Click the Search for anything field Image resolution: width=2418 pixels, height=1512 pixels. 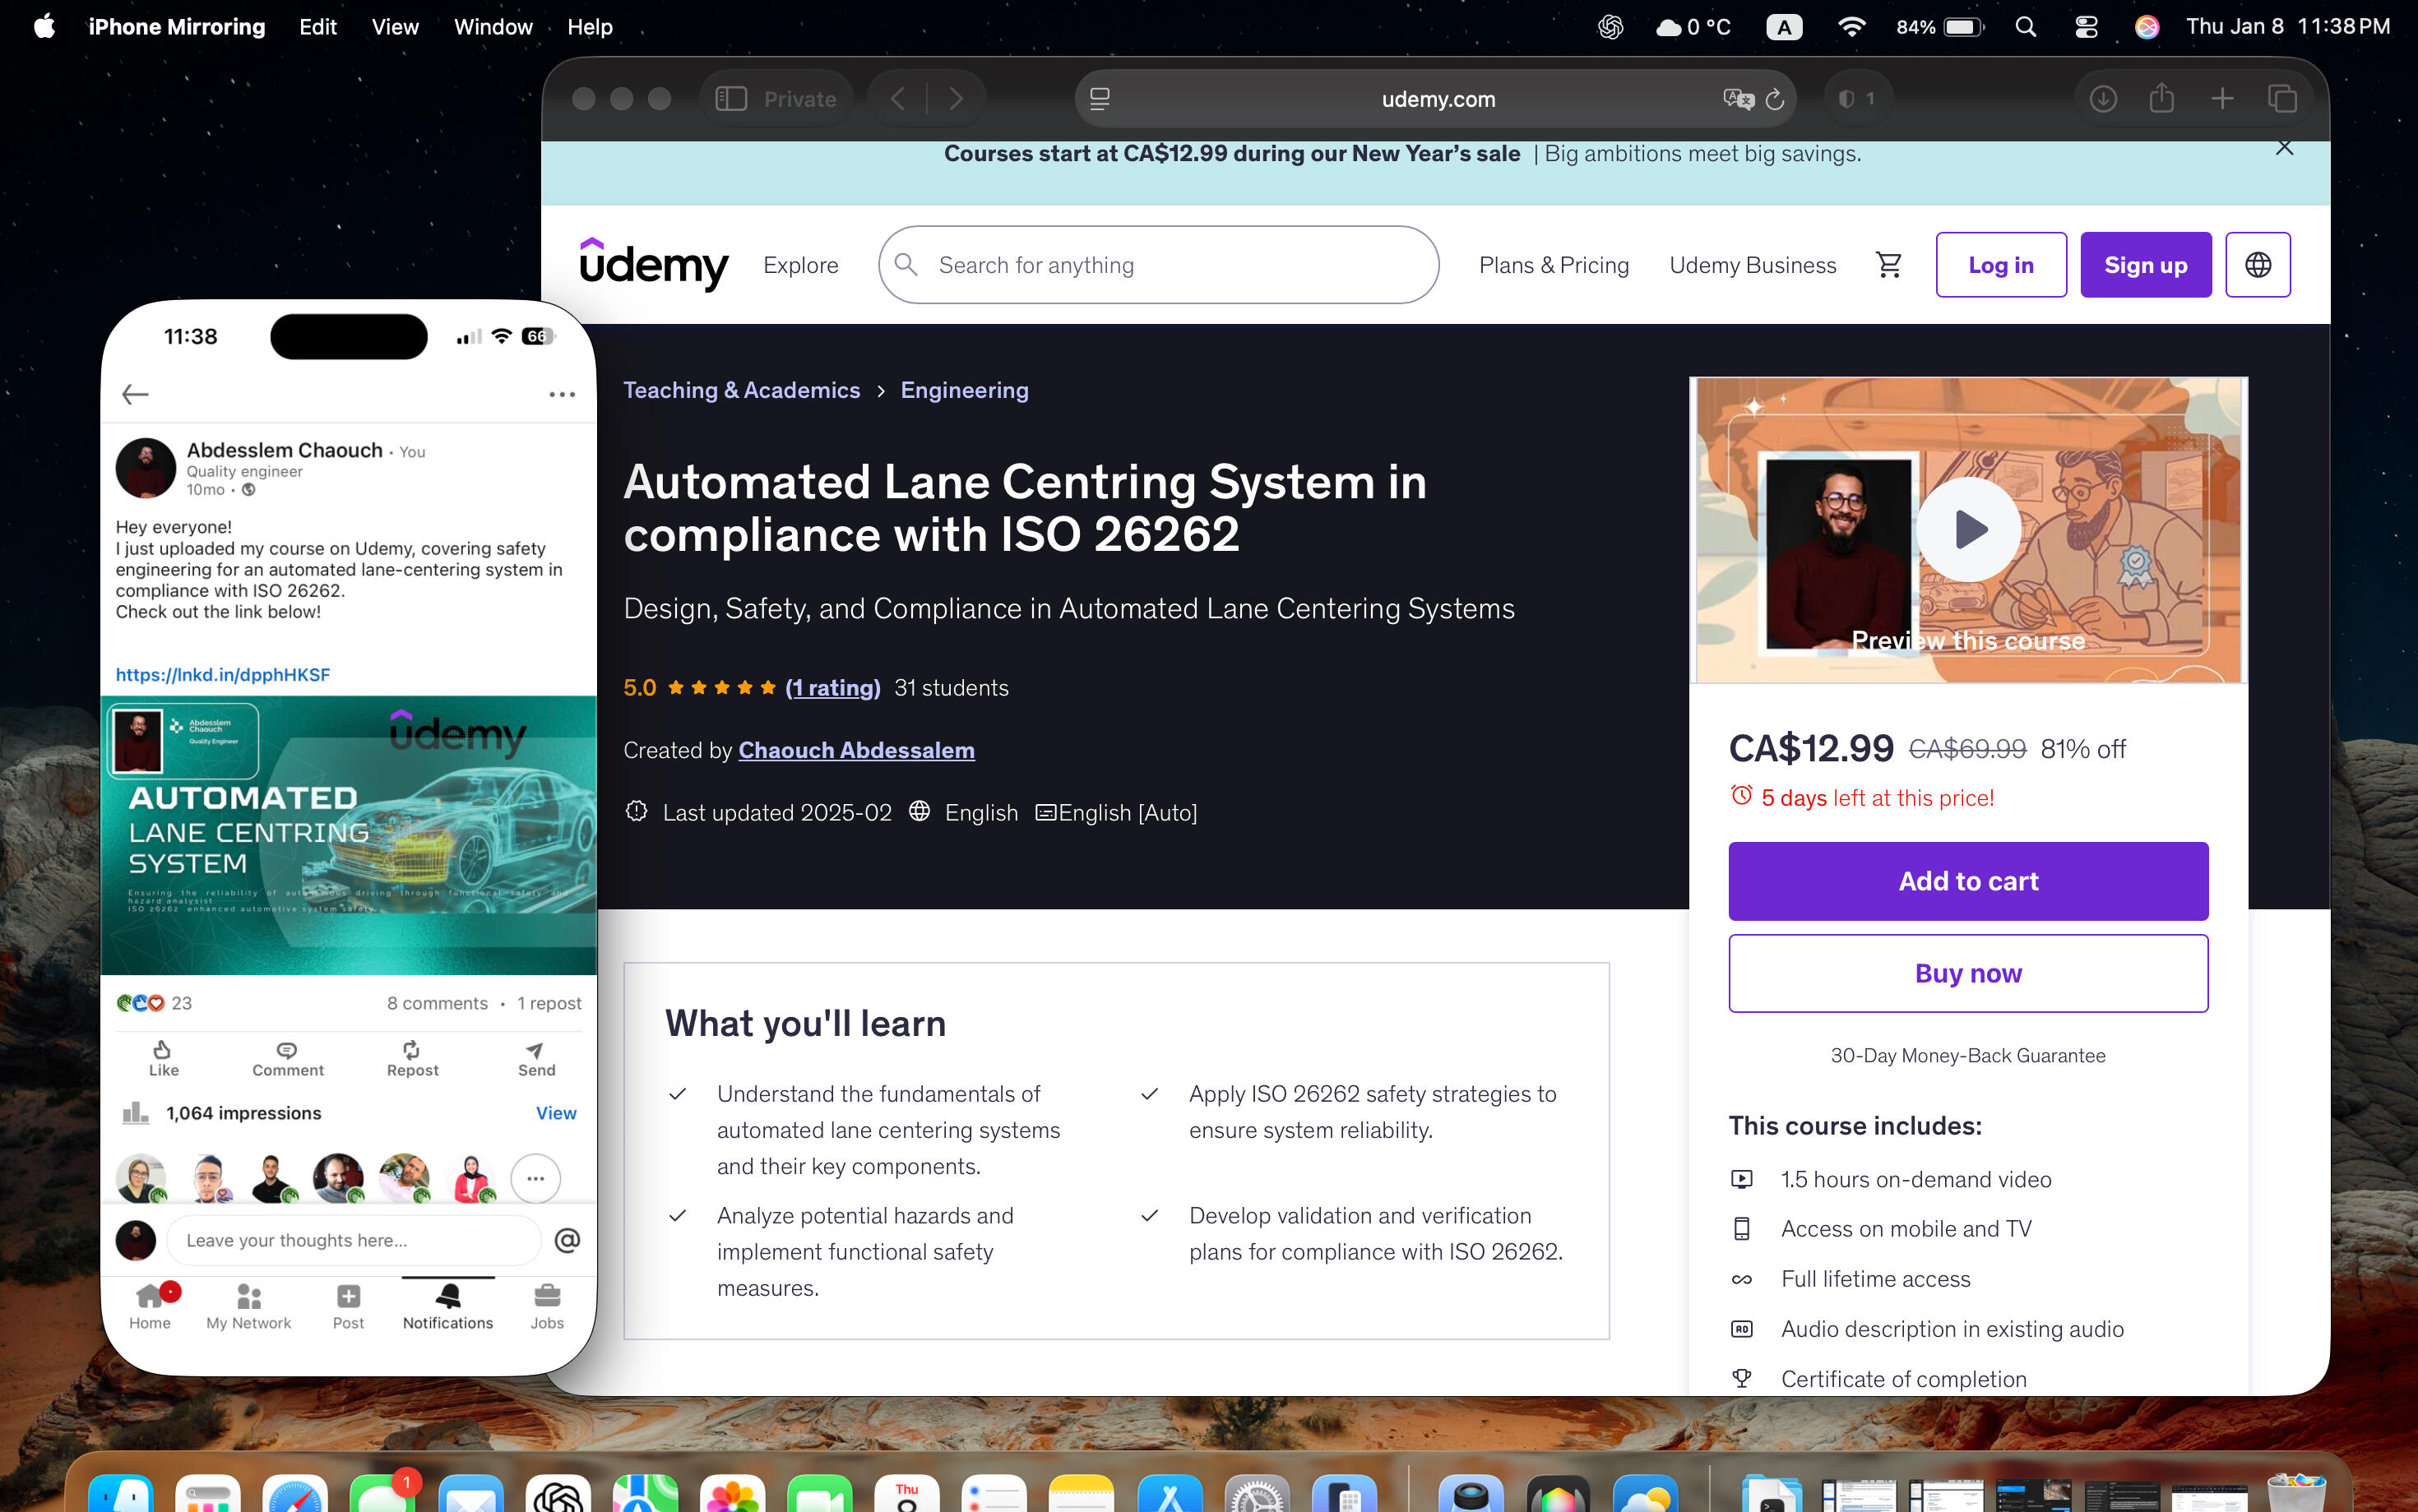click(x=1160, y=265)
